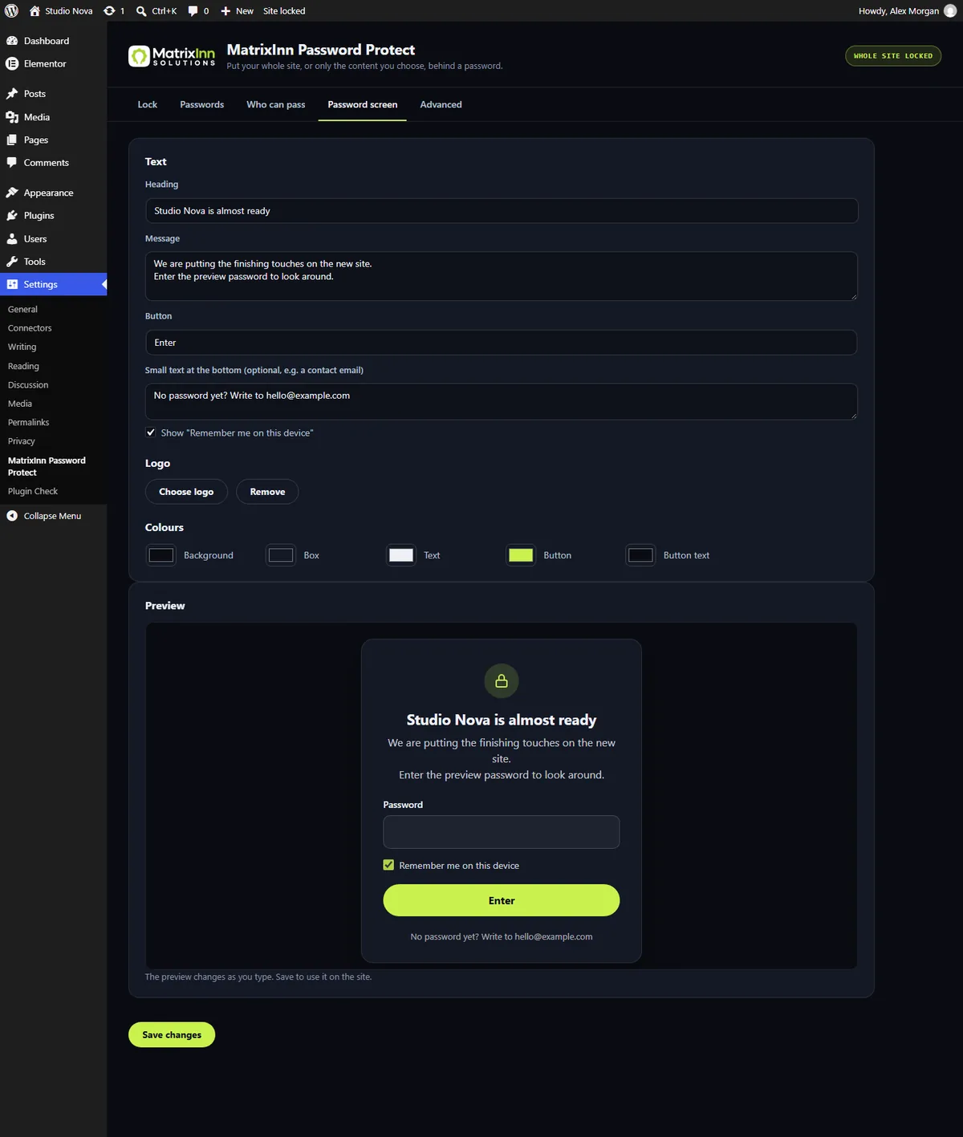
Task: Click the Choose logo button
Action: tap(186, 492)
